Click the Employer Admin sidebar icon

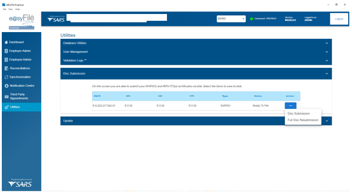tap(6, 51)
